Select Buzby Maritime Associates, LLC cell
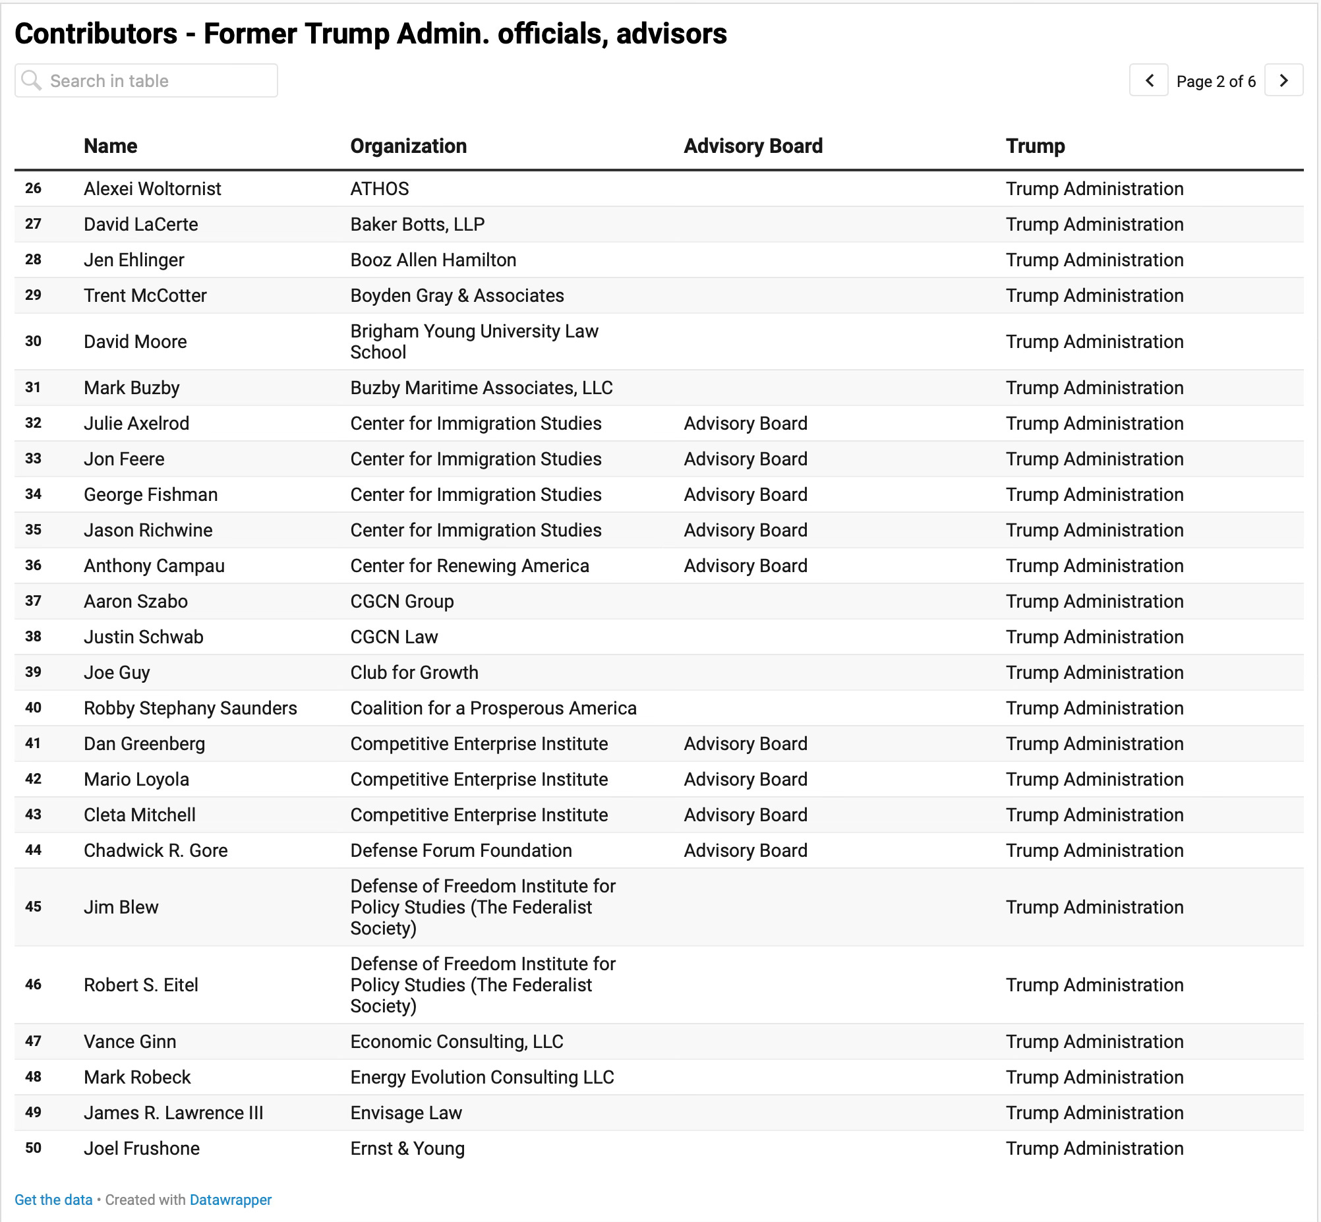This screenshot has height=1222, width=1321. tap(482, 388)
